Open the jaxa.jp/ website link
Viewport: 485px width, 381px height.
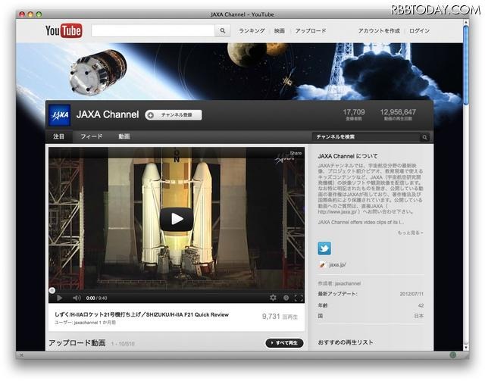pyautogui.click(x=337, y=264)
